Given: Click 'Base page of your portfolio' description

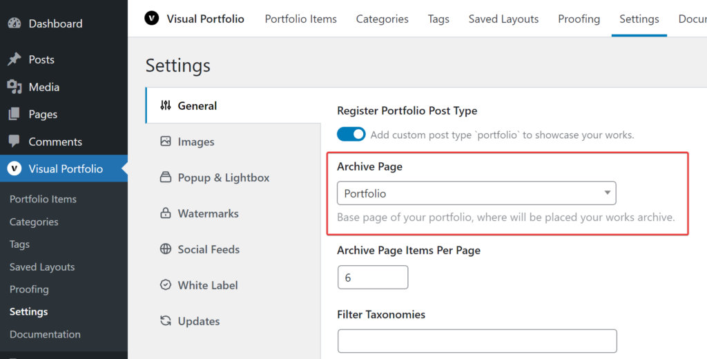Looking at the screenshot, I should (x=506, y=217).
